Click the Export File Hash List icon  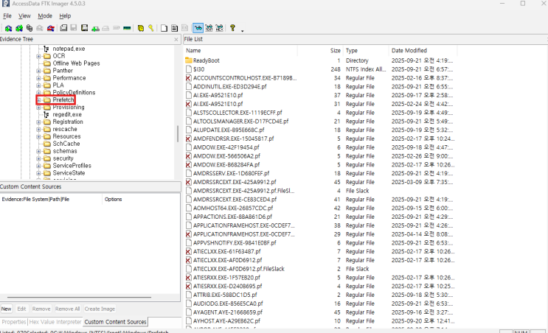click(174, 28)
